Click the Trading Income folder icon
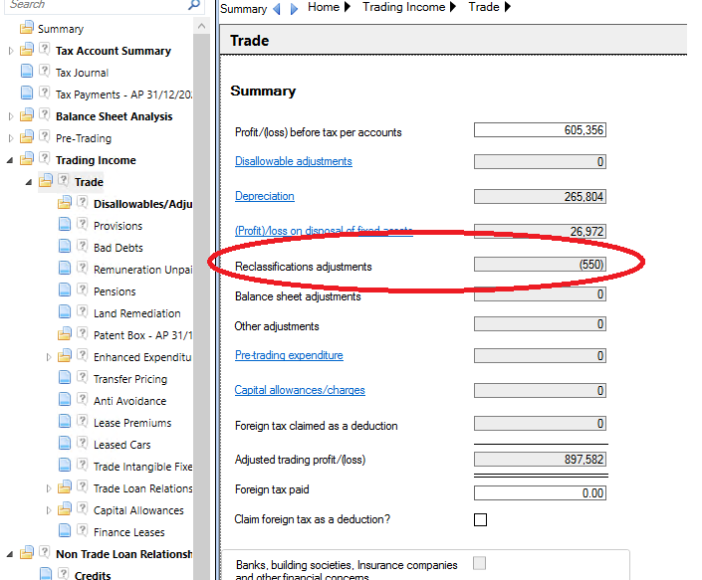Viewport: 702px width, 580px height. [27, 159]
